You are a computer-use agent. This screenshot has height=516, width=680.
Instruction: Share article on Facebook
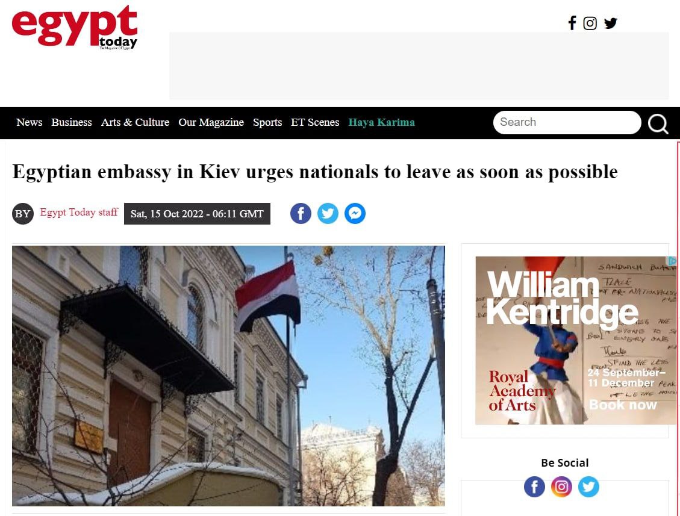[x=301, y=213]
